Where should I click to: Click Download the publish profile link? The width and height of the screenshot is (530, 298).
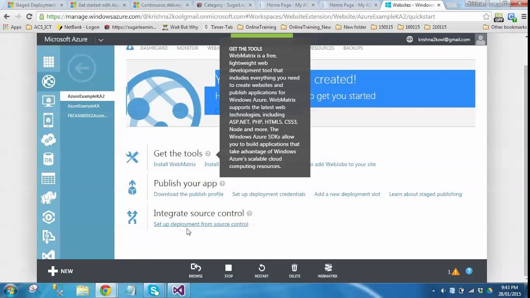click(x=188, y=194)
